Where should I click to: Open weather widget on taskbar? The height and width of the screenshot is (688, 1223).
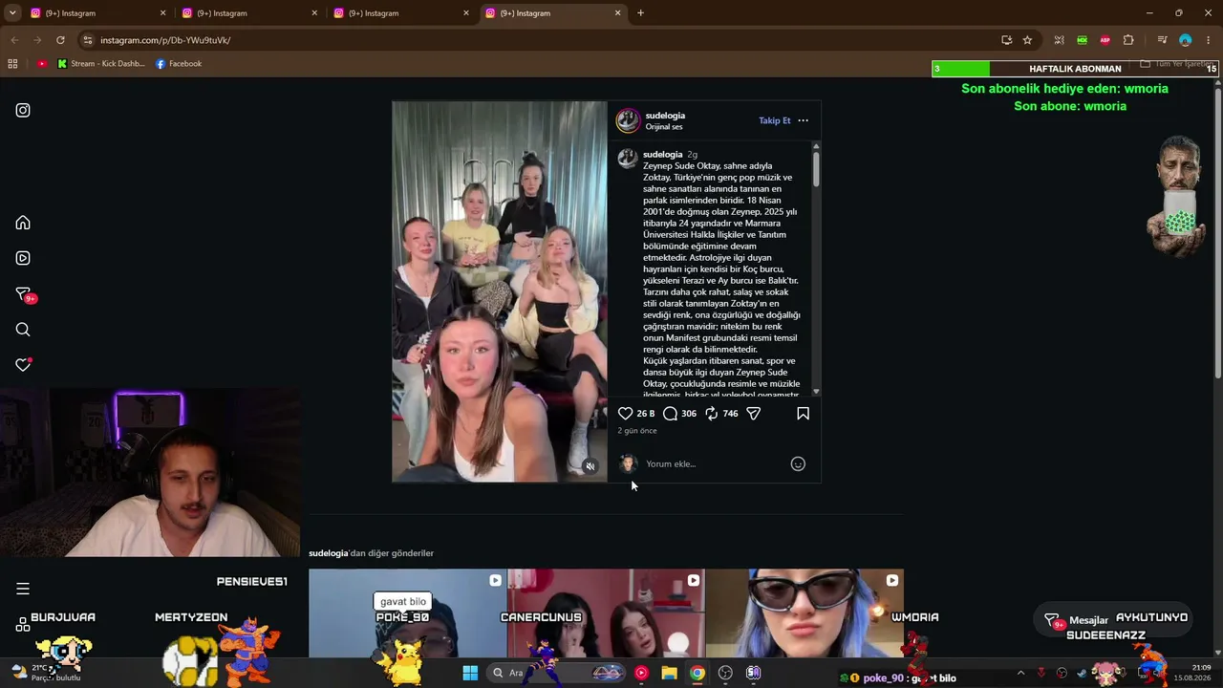[45, 673]
